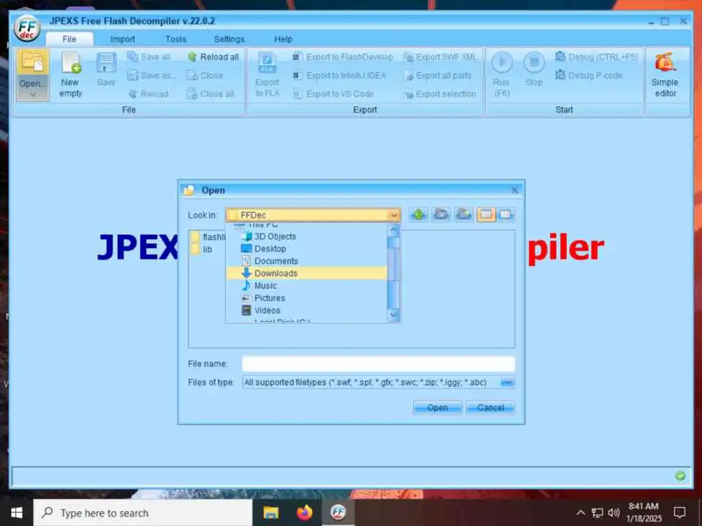Select Videos in location list
Screen dimensions: 702x526
306,310
